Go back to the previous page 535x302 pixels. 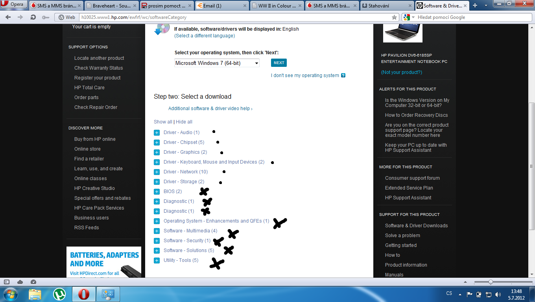(8, 17)
